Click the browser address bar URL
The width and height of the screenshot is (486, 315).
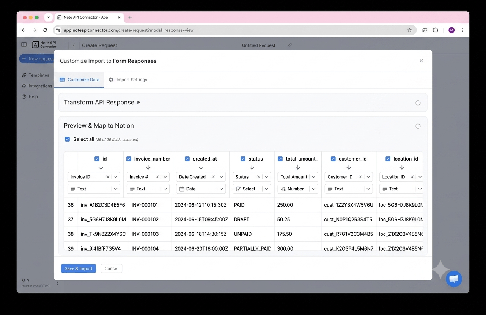(x=129, y=30)
